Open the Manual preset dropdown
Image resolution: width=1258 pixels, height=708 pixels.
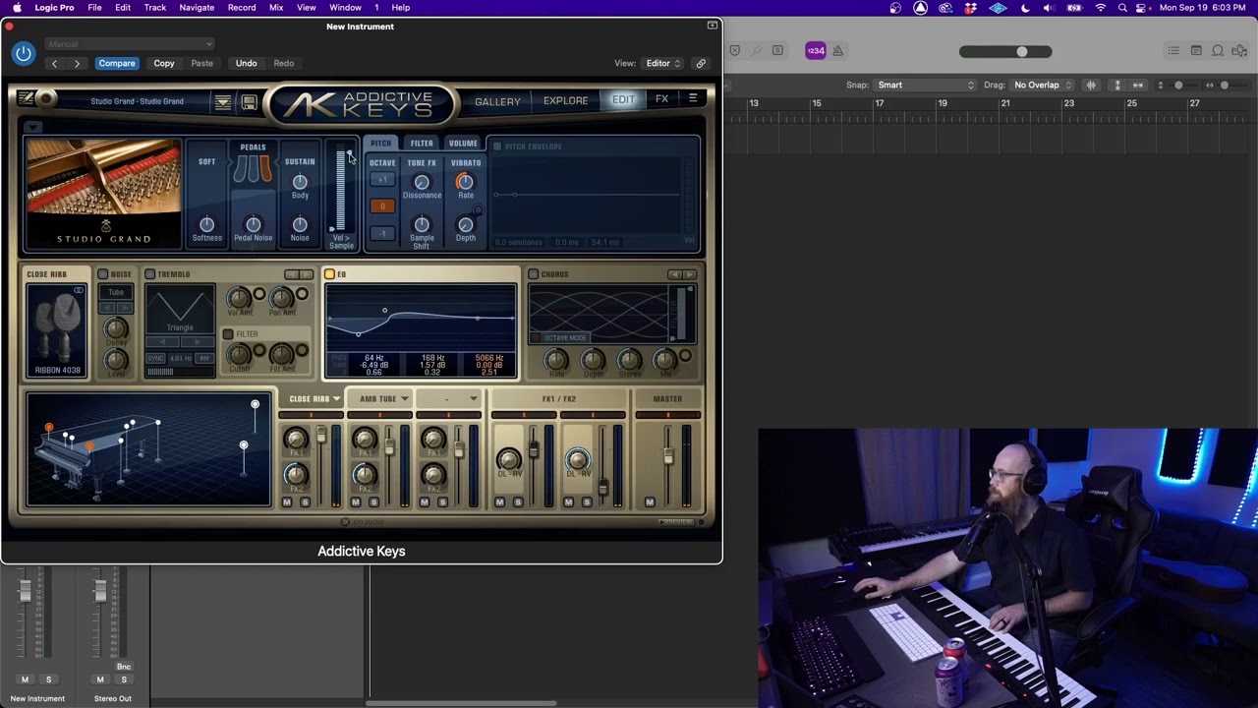129,43
